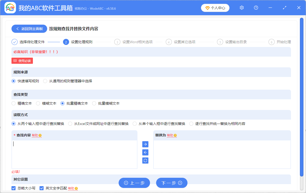
Task: Click the right arrow transfer icon between panels
Action: click(145, 144)
